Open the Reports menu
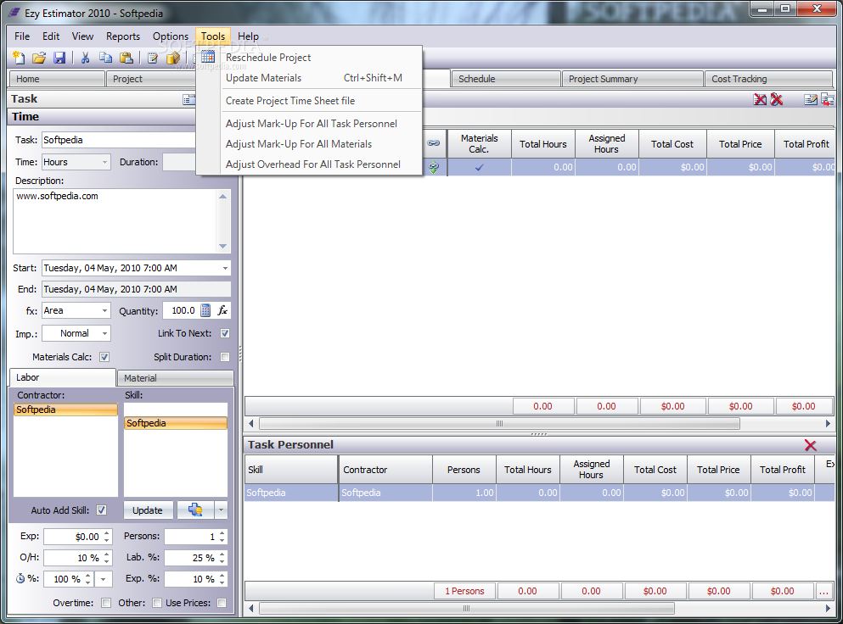The height and width of the screenshot is (624, 843). coord(123,36)
